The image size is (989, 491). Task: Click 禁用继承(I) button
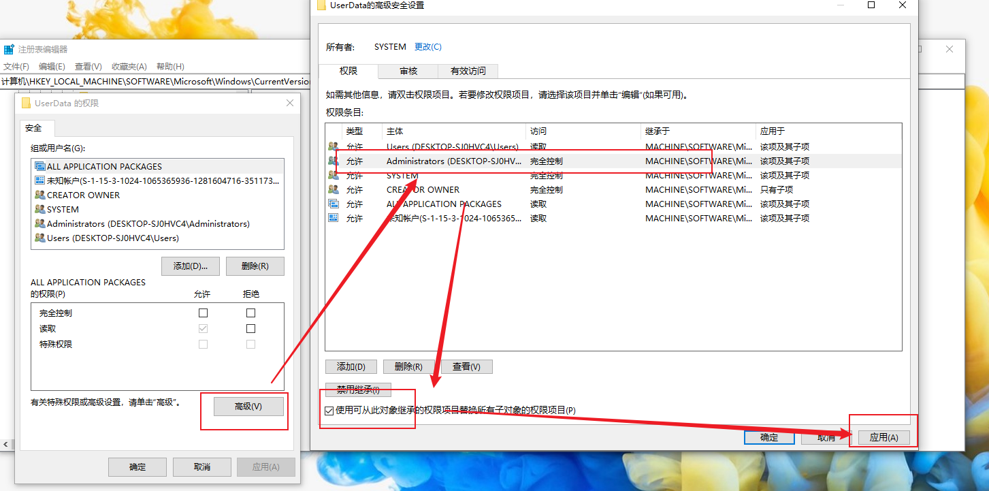click(x=358, y=390)
